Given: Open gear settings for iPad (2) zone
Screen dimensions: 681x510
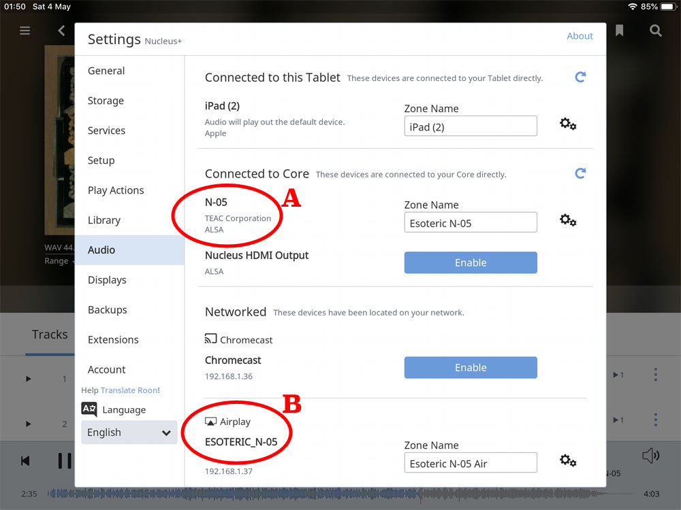Looking at the screenshot, I should (x=568, y=124).
